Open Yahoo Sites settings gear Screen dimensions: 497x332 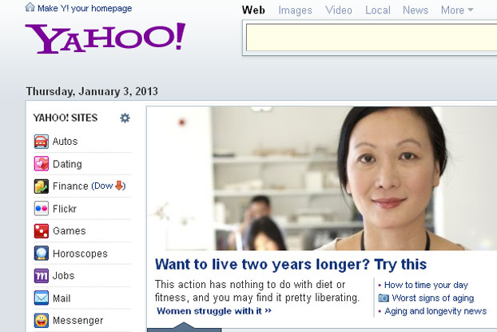(x=125, y=118)
